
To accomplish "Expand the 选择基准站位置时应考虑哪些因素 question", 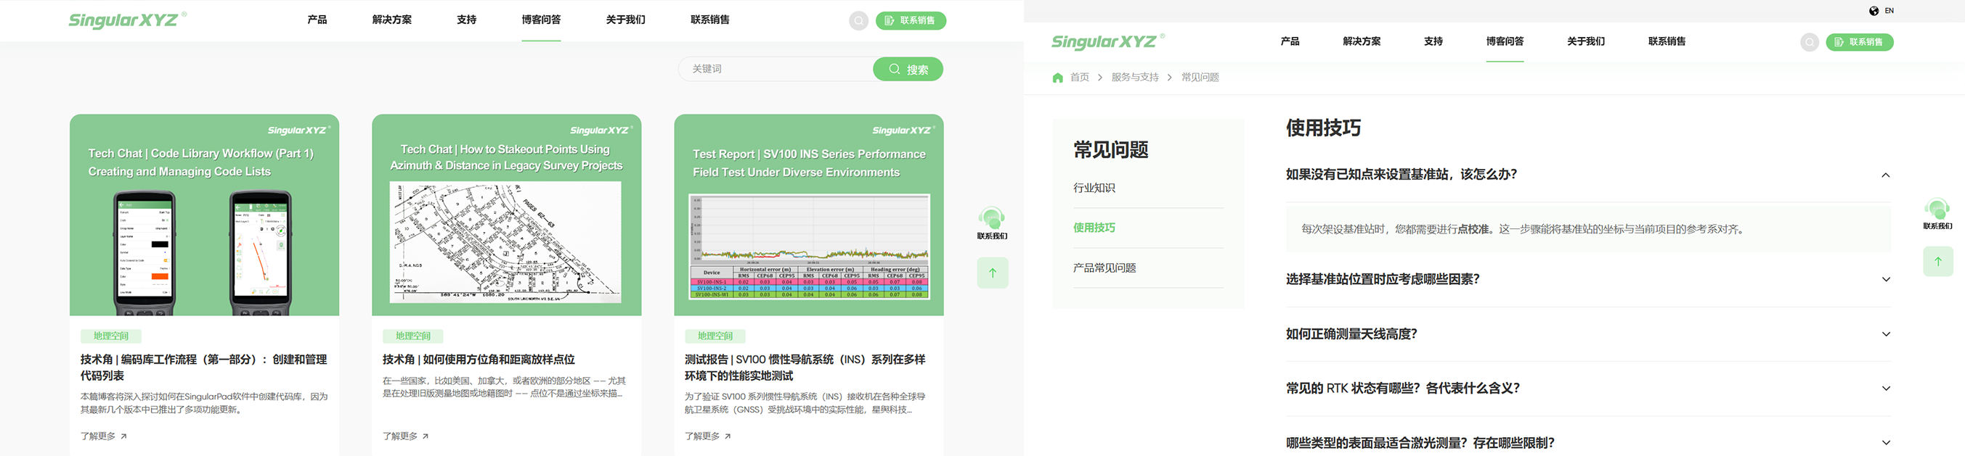I will click(x=1886, y=279).
